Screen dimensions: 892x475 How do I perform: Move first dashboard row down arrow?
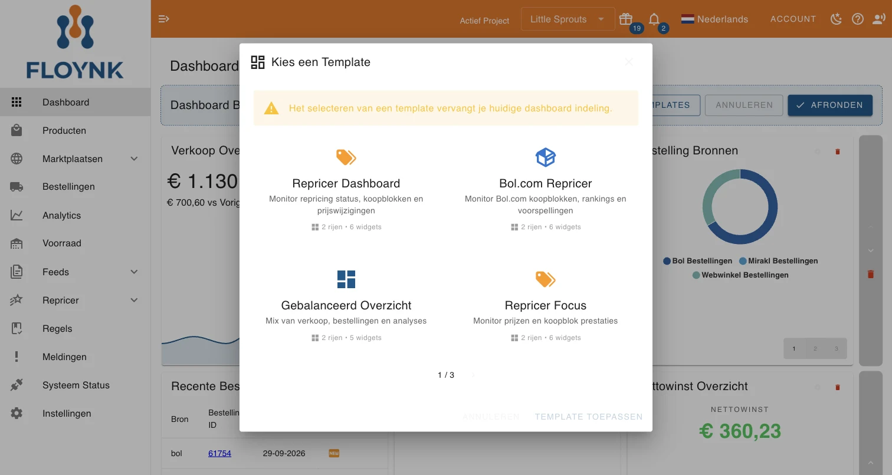click(870, 250)
